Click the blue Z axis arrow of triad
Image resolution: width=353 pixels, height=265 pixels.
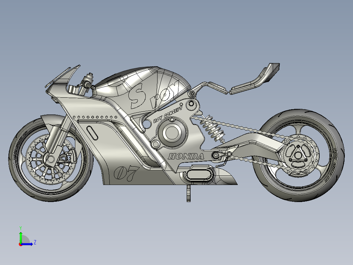[28, 244]
